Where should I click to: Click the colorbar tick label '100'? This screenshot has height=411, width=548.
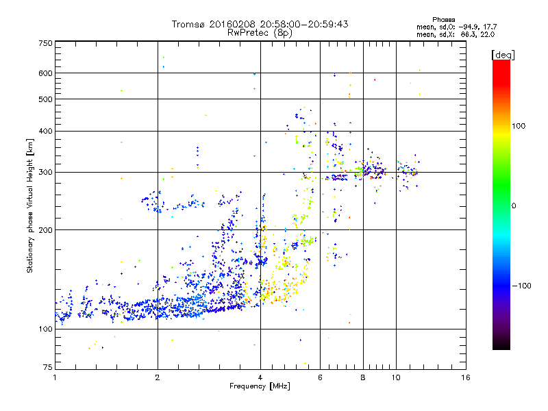519,126
